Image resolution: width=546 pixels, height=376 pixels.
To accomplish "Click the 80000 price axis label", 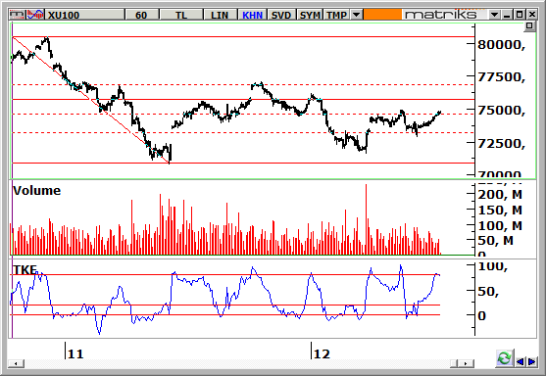I will pos(501,44).
